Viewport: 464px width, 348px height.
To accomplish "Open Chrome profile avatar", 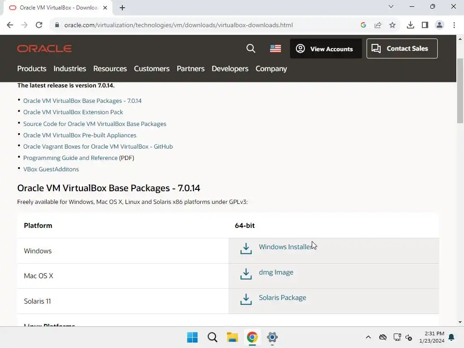I will pyautogui.click(x=440, y=25).
